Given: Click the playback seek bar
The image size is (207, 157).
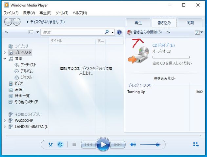Looking at the screenshot, I should pyautogui.click(x=103, y=135).
